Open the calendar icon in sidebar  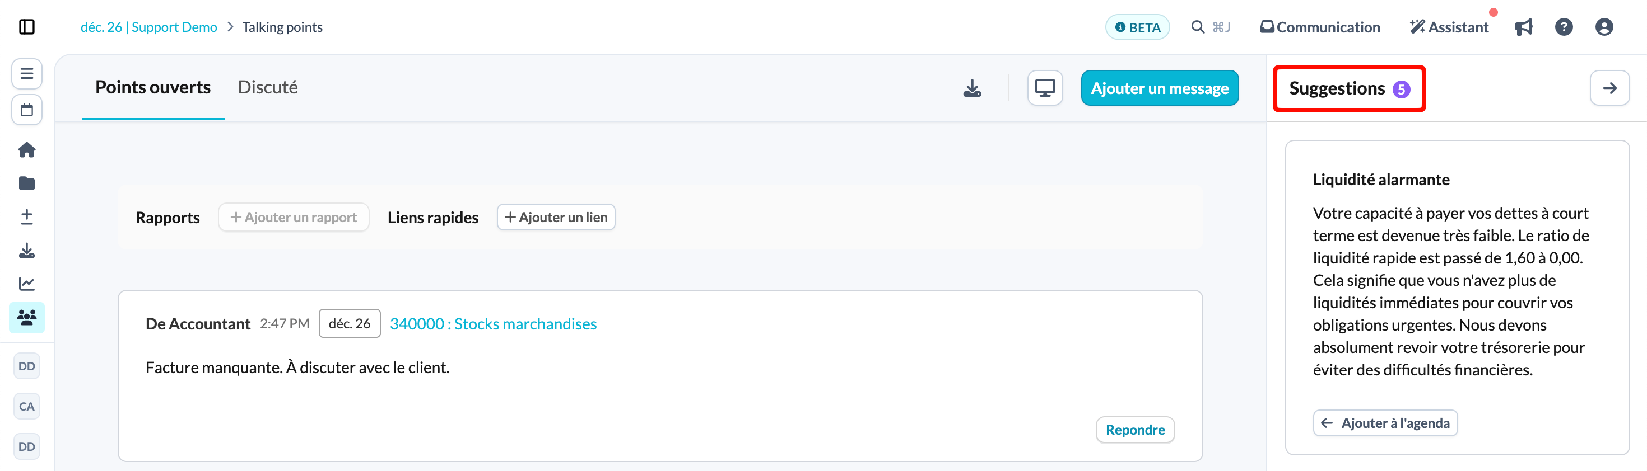click(x=27, y=110)
